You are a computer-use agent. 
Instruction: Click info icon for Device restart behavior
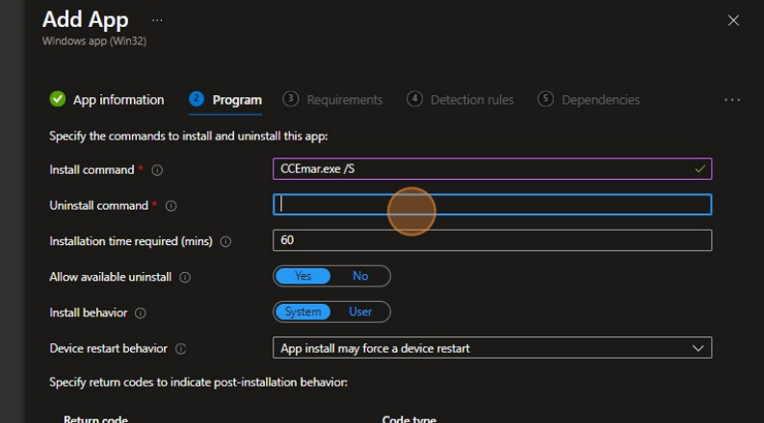point(181,348)
